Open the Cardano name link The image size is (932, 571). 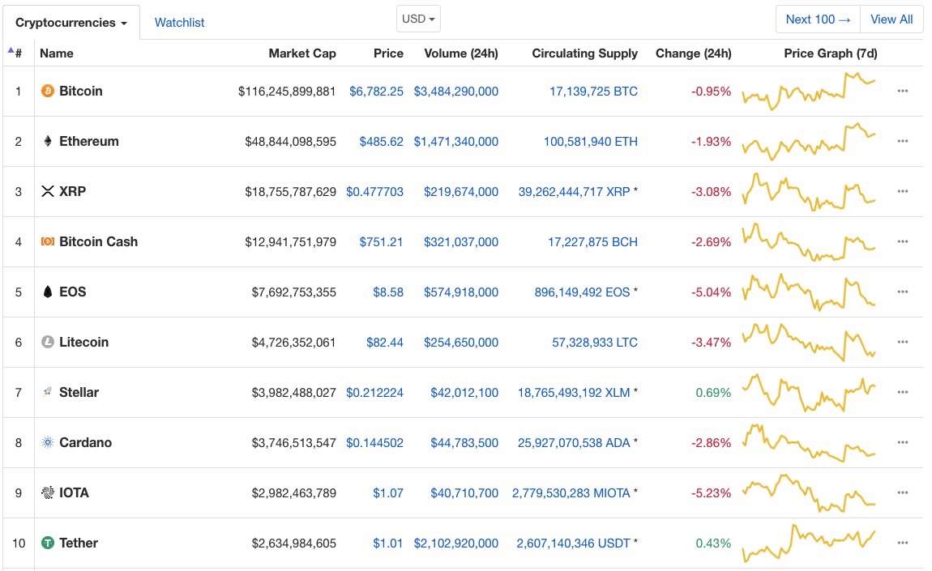(86, 442)
